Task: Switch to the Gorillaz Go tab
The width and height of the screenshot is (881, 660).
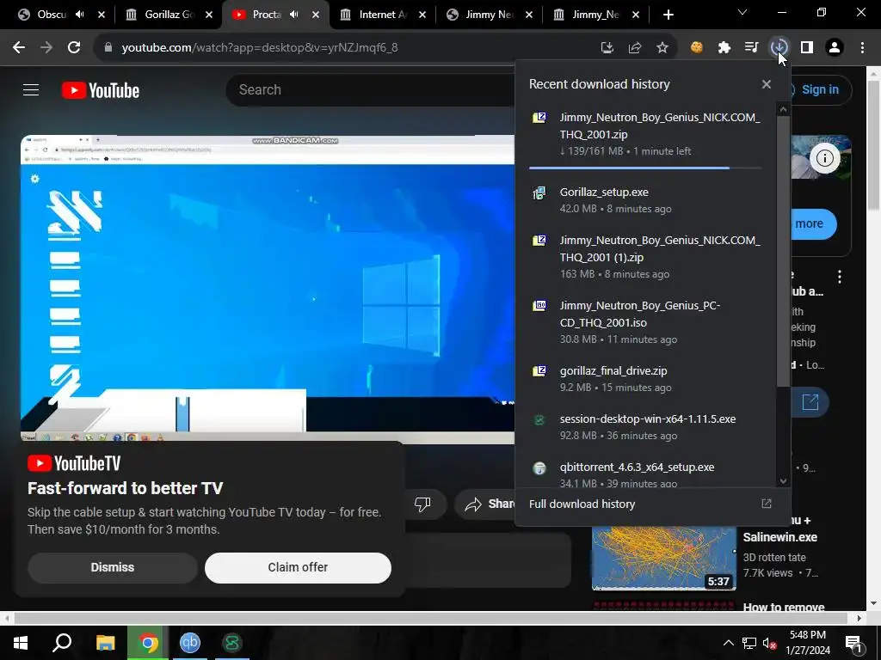Action: [x=169, y=15]
